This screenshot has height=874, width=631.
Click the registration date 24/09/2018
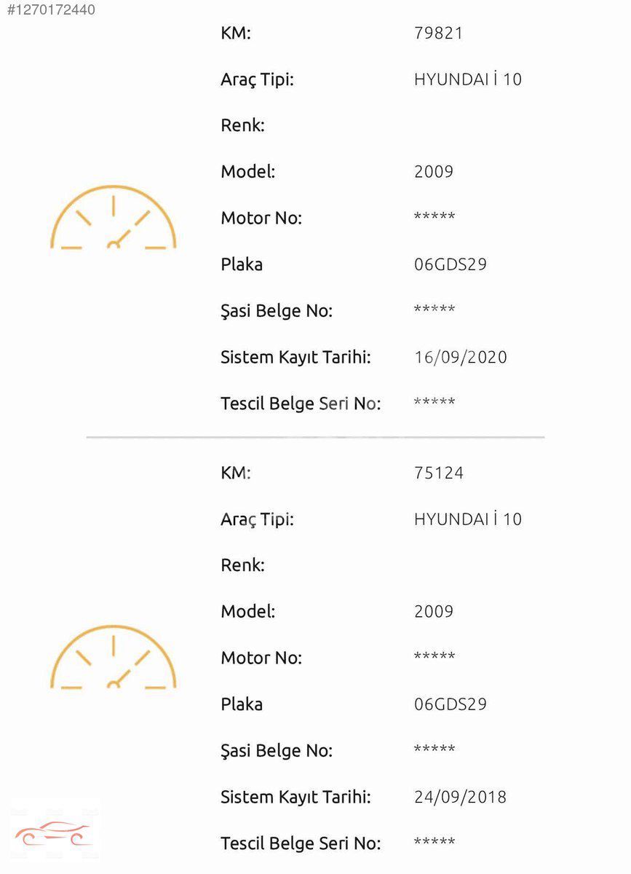pos(460,797)
